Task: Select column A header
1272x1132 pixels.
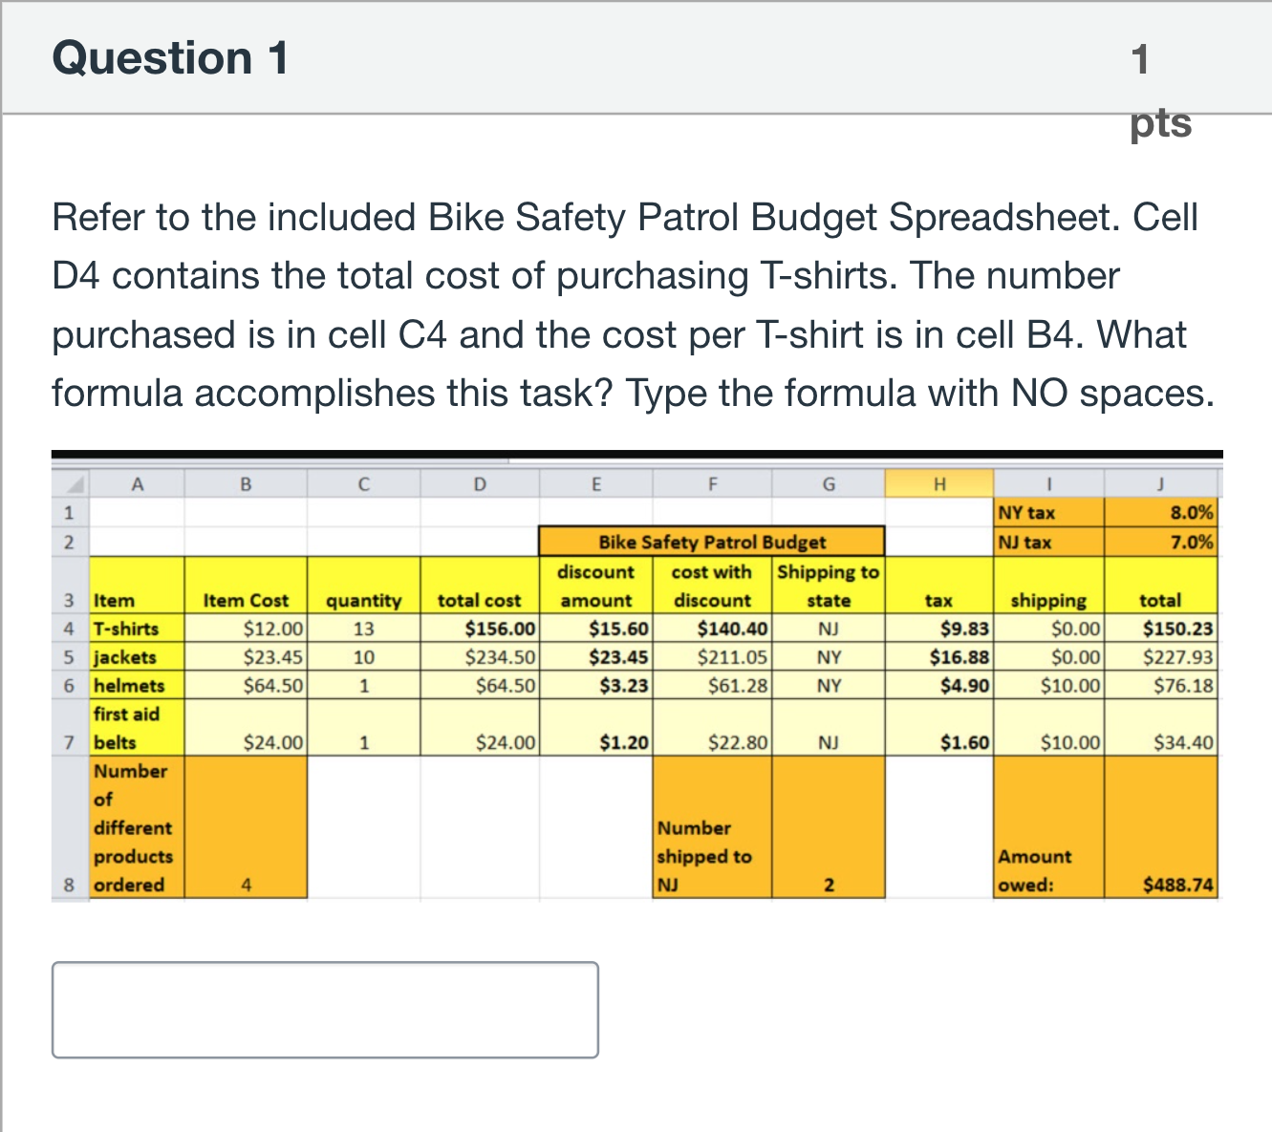Action: [x=137, y=483]
